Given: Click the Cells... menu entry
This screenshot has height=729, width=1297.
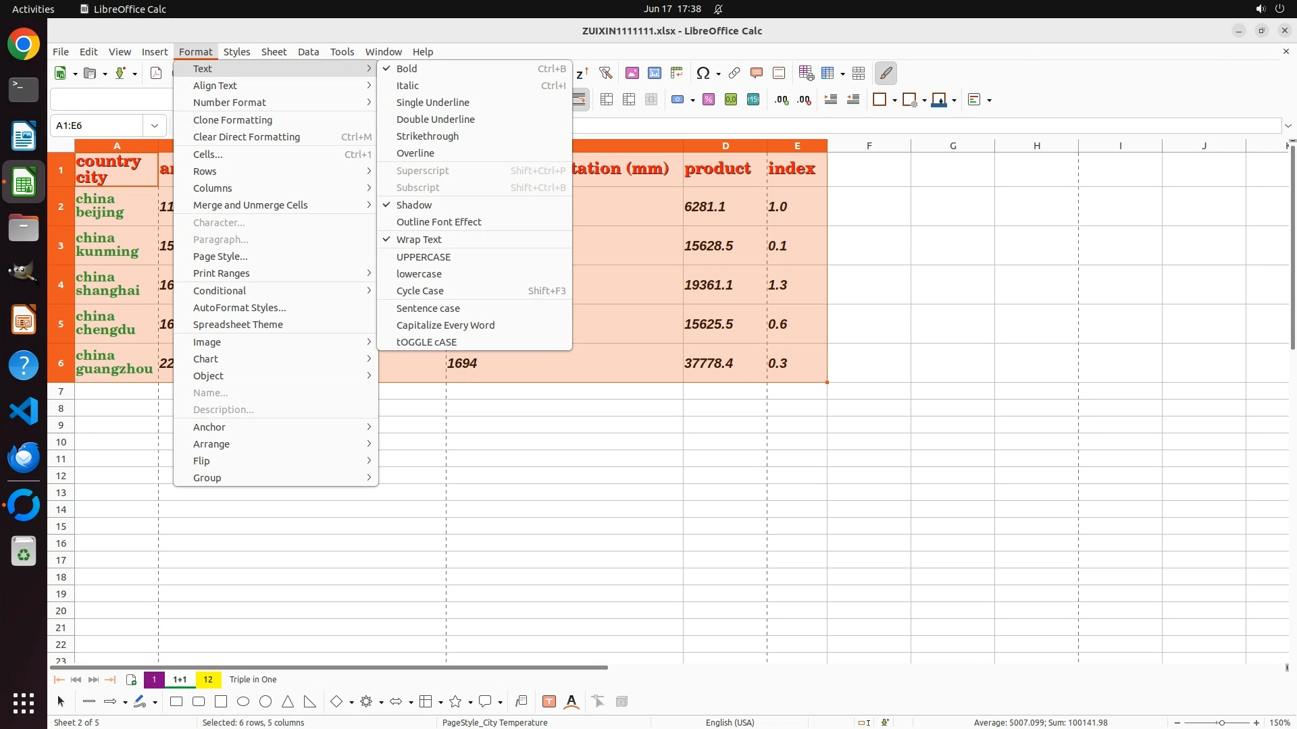Looking at the screenshot, I should [x=207, y=155].
